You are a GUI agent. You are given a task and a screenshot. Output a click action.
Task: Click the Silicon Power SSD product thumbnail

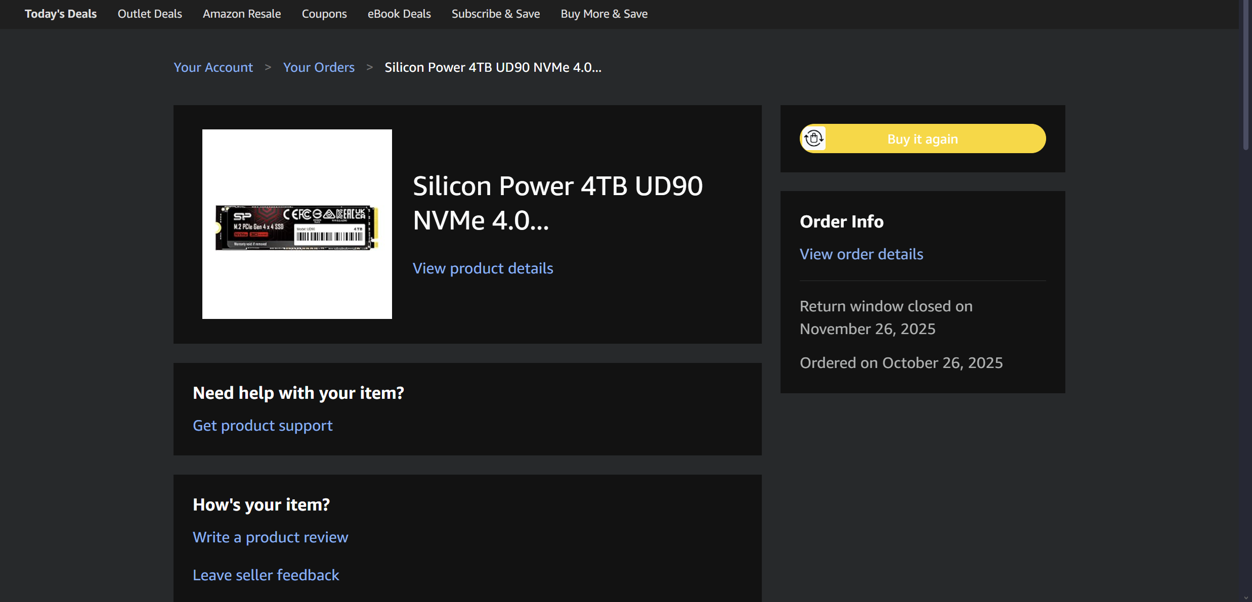[297, 224]
